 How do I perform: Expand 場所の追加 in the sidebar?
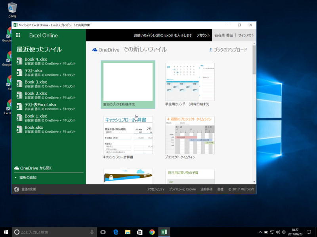point(26,177)
